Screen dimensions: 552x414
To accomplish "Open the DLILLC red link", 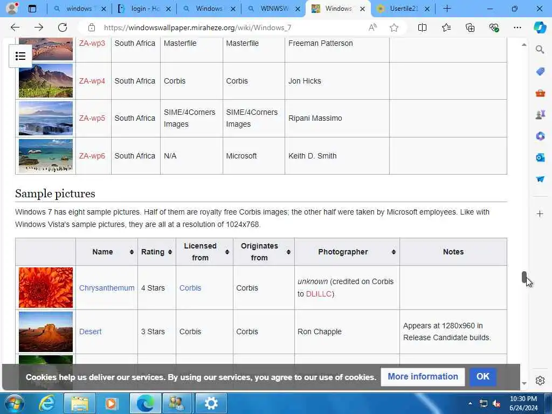I will click(319, 294).
